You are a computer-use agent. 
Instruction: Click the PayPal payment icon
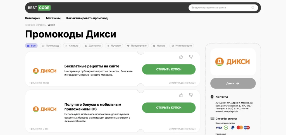click(233, 127)
